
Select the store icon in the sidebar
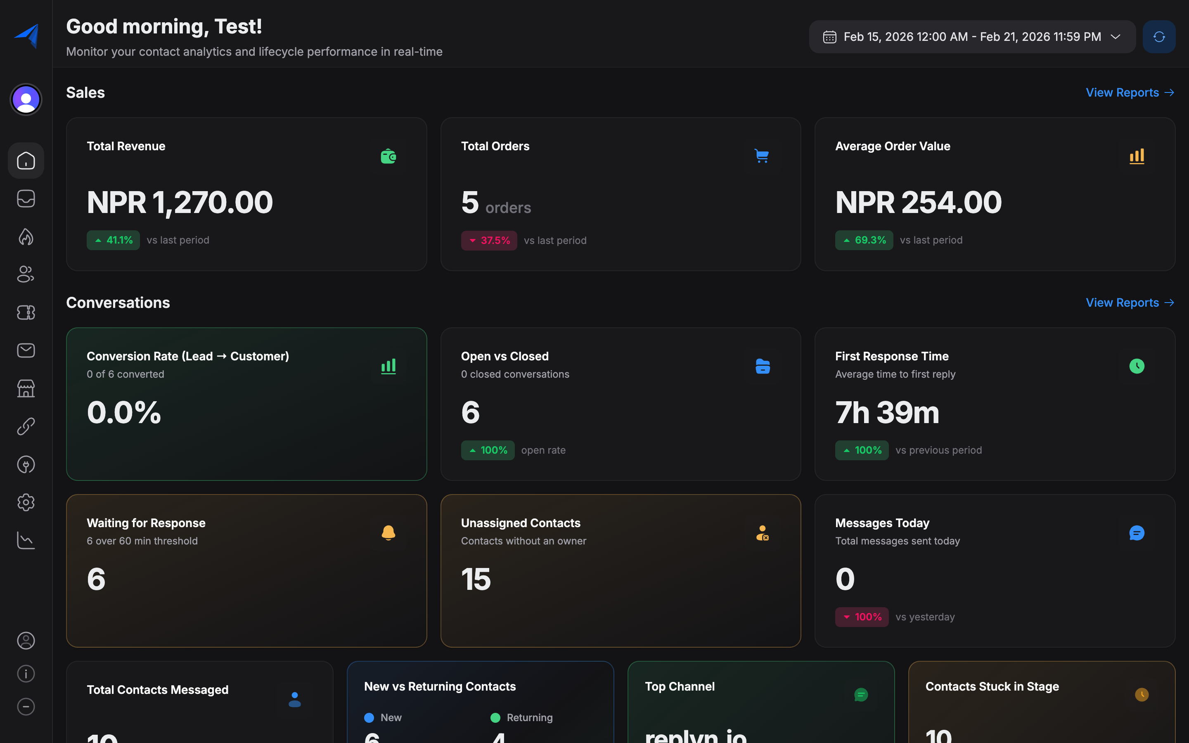pos(26,388)
